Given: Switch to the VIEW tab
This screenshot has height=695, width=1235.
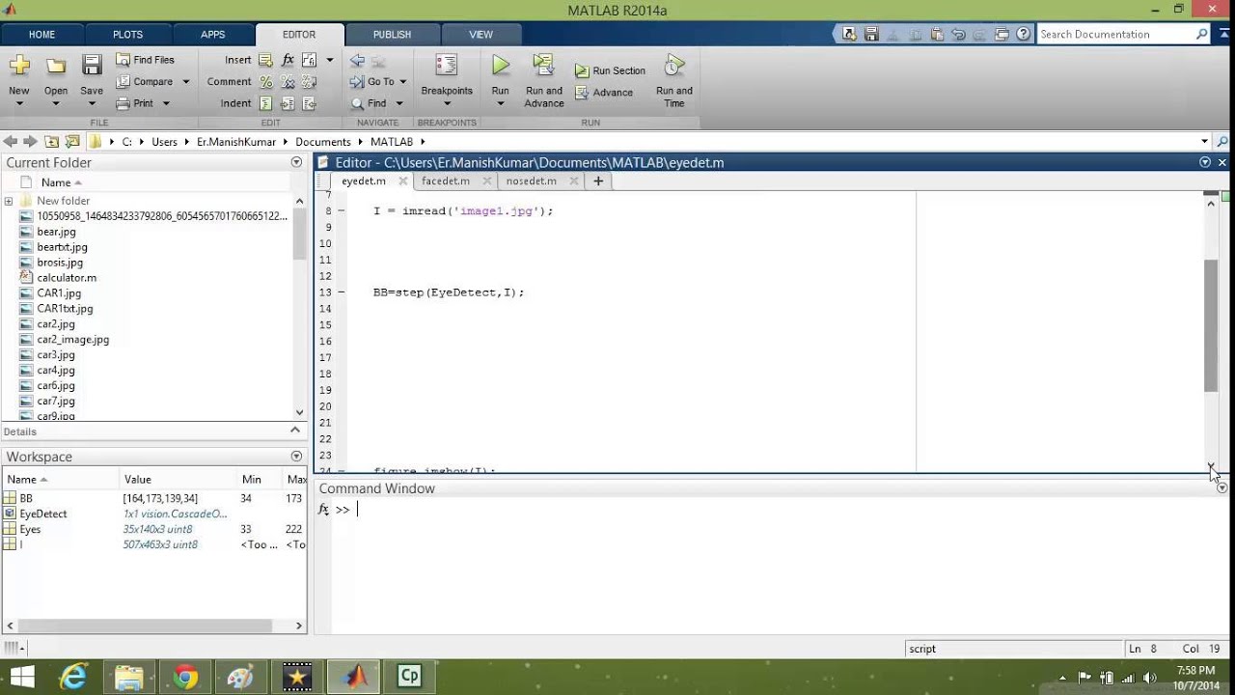Looking at the screenshot, I should (x=480, y=34).
